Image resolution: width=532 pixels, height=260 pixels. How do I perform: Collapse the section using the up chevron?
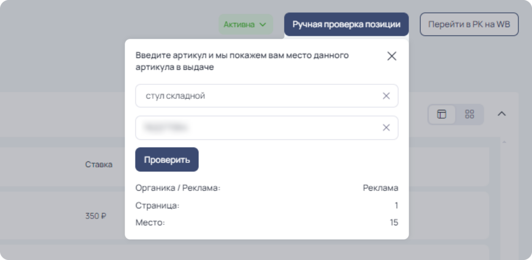point(501,114)
